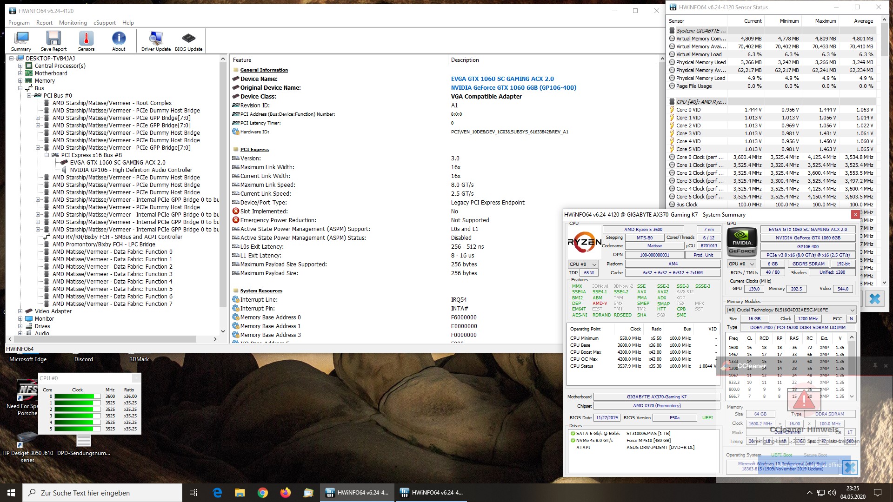Expand the Memory tree node
Image resolution: width=893 pixels, height=502 pixels.
click(20, 81)
